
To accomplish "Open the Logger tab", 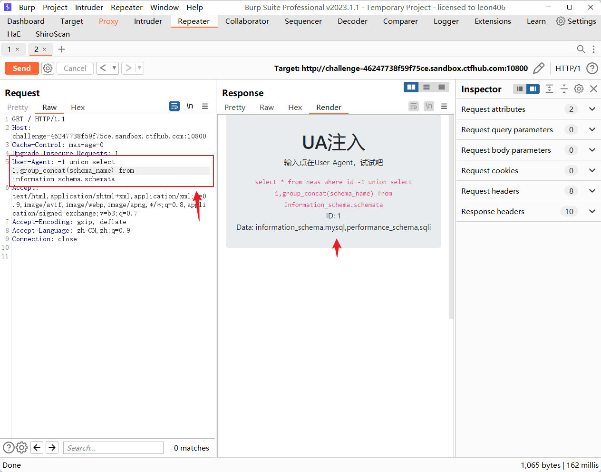I will coord(446,21).
